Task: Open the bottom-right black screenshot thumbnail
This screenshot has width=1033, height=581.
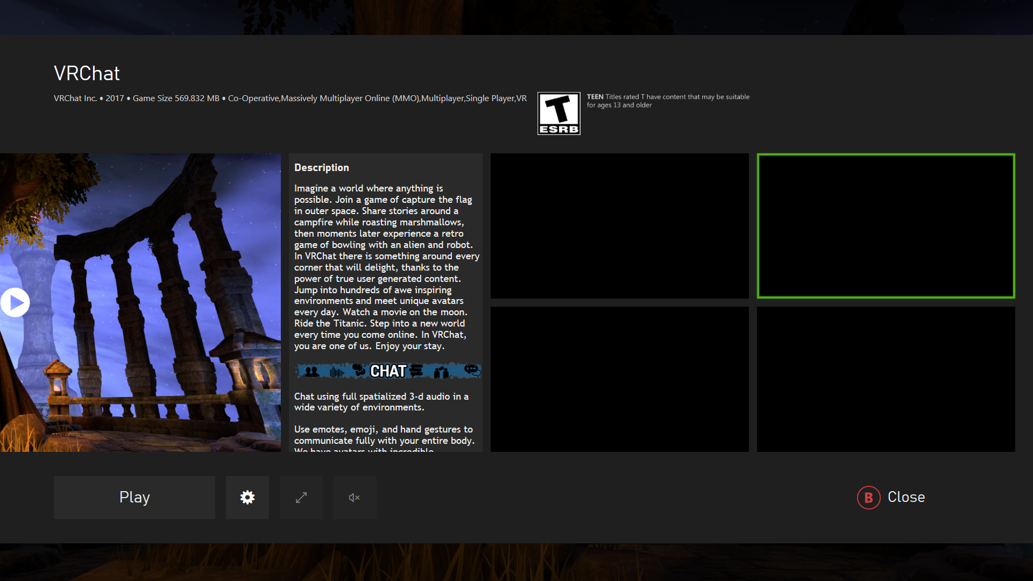Action: point(886,379)
